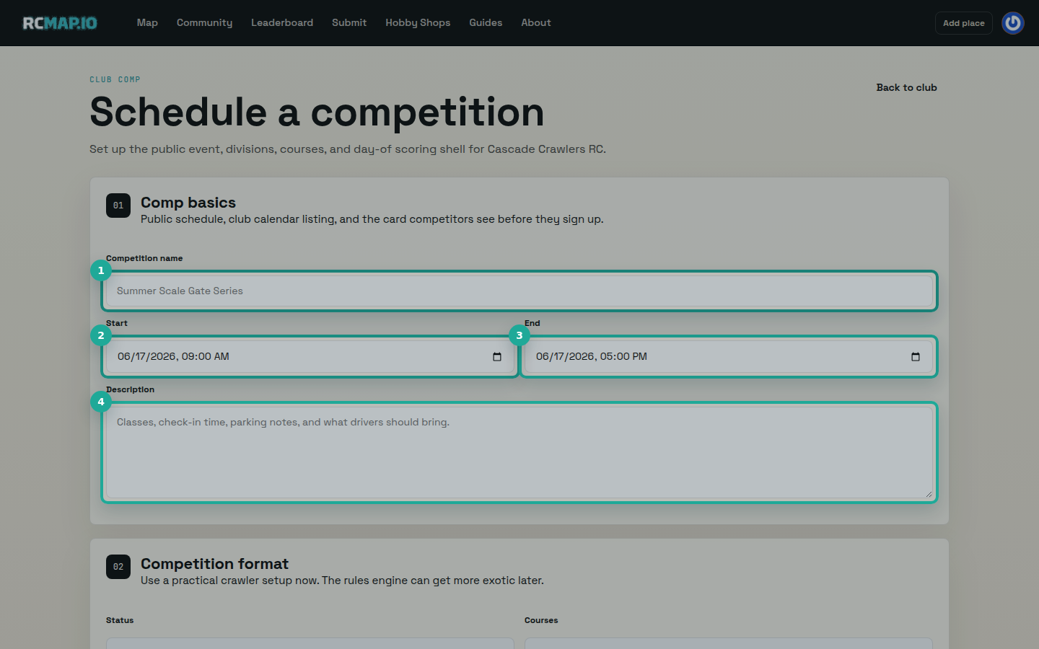Click the Add place button
Image resolution: width=1039 pixels, height=649 pixels.
pos(964,23)
